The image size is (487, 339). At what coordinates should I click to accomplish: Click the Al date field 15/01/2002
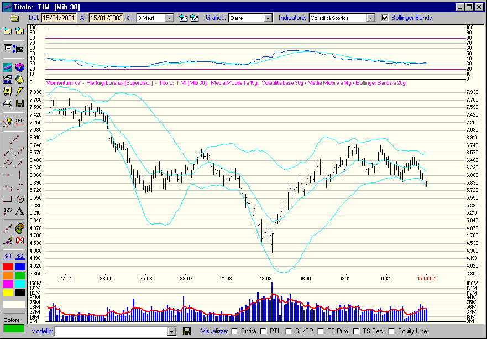coord(106,18)
